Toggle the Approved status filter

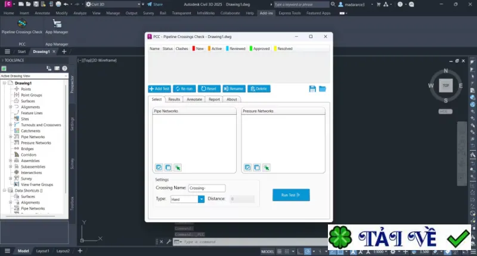pos(259,49)
